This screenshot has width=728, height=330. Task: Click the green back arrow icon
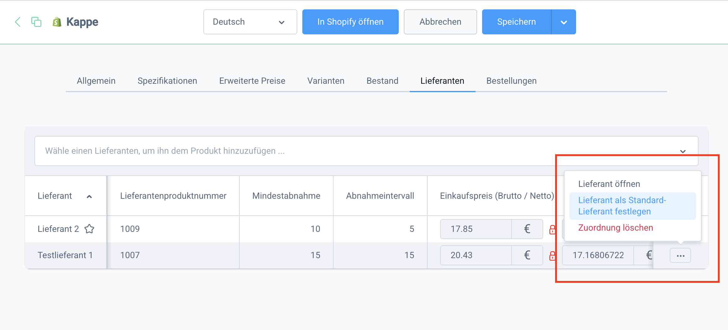[x=18, y=22]
